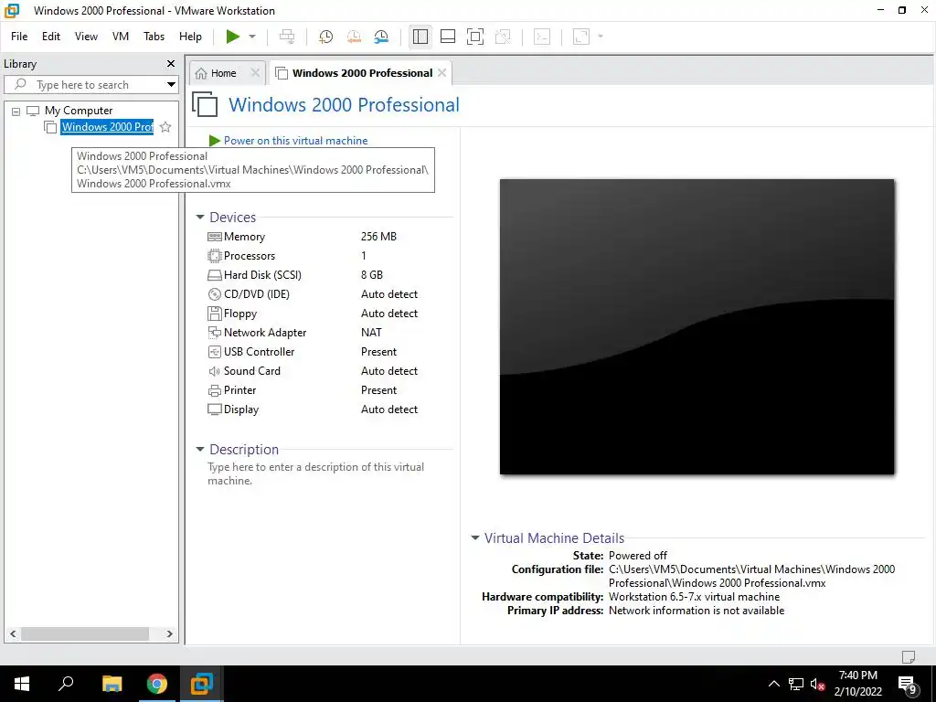Click the green Power On toolbar button

pyautogui.click(x=233, y=37)
